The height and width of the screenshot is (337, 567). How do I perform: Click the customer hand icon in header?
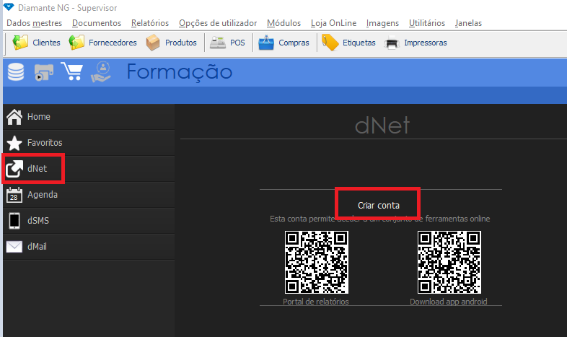point(101,72)
